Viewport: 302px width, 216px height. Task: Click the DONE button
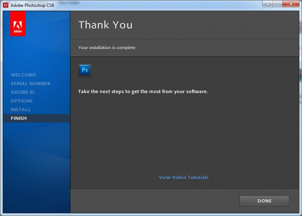pyautogui.click(x=264, y=201)
